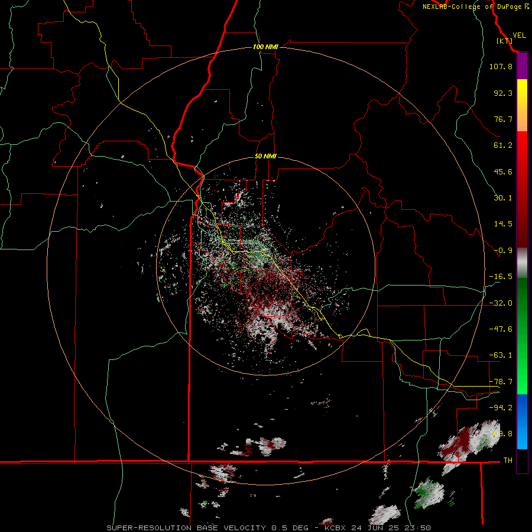Click the -32.0 scale value
Viewport: 532px width, 532px height.
(x=501, y=303)
